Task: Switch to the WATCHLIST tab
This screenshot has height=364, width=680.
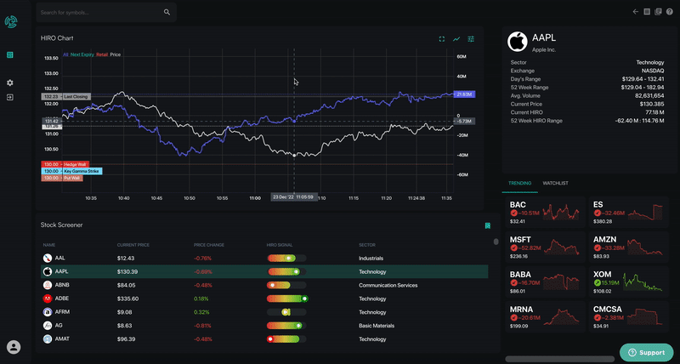Action: point(555,184)
